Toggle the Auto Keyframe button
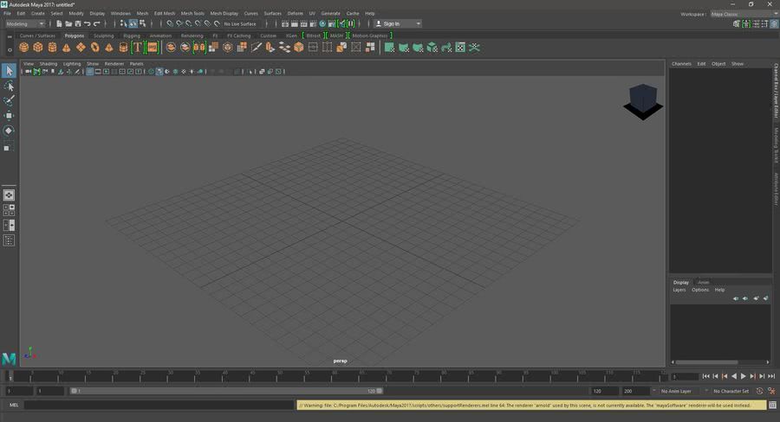This screenshot has height=422, width=780. click(x=759, y=391)
